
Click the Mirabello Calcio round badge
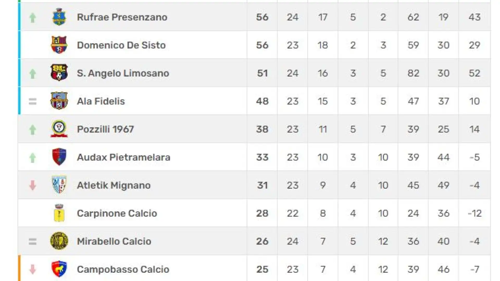59,241
